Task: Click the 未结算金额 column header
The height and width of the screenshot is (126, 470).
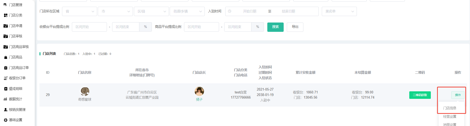Action: [363, 73]
